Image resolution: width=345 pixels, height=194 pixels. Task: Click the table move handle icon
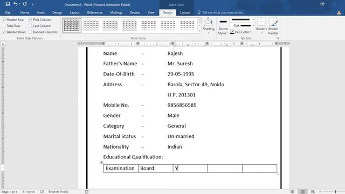[x=101, y=163]
